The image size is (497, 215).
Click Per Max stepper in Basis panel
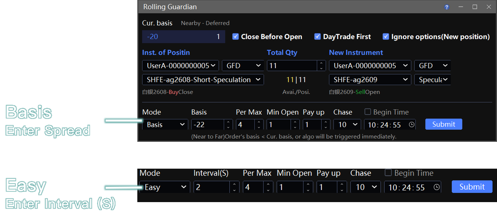pyautogui.click(x=259, y=124)
